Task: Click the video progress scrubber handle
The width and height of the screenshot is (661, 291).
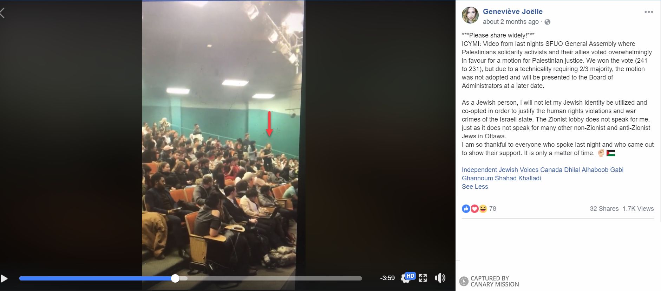Action: point(175,278)
